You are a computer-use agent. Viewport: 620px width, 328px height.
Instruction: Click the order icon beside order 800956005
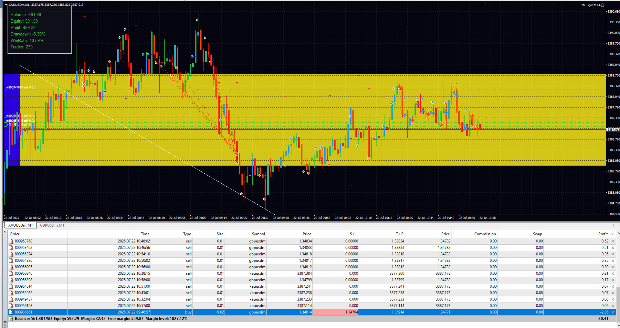(x=11, y=267)
